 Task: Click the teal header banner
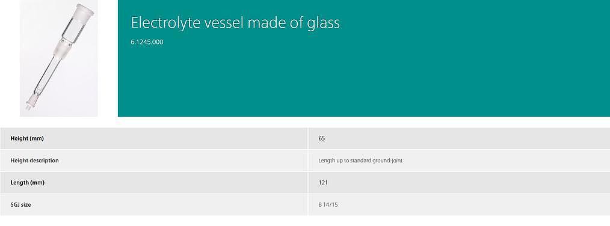tap(364, 58)
